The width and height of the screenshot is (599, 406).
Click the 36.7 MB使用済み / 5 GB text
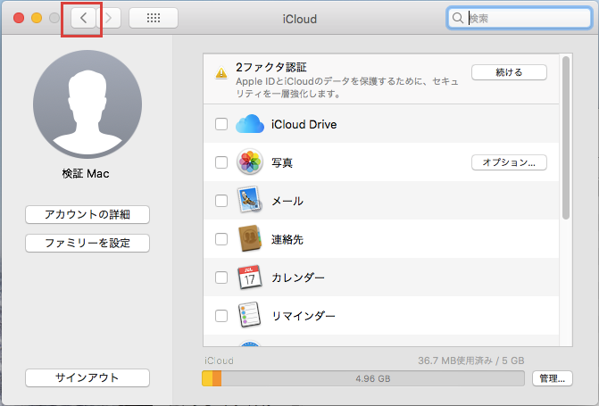471,360
